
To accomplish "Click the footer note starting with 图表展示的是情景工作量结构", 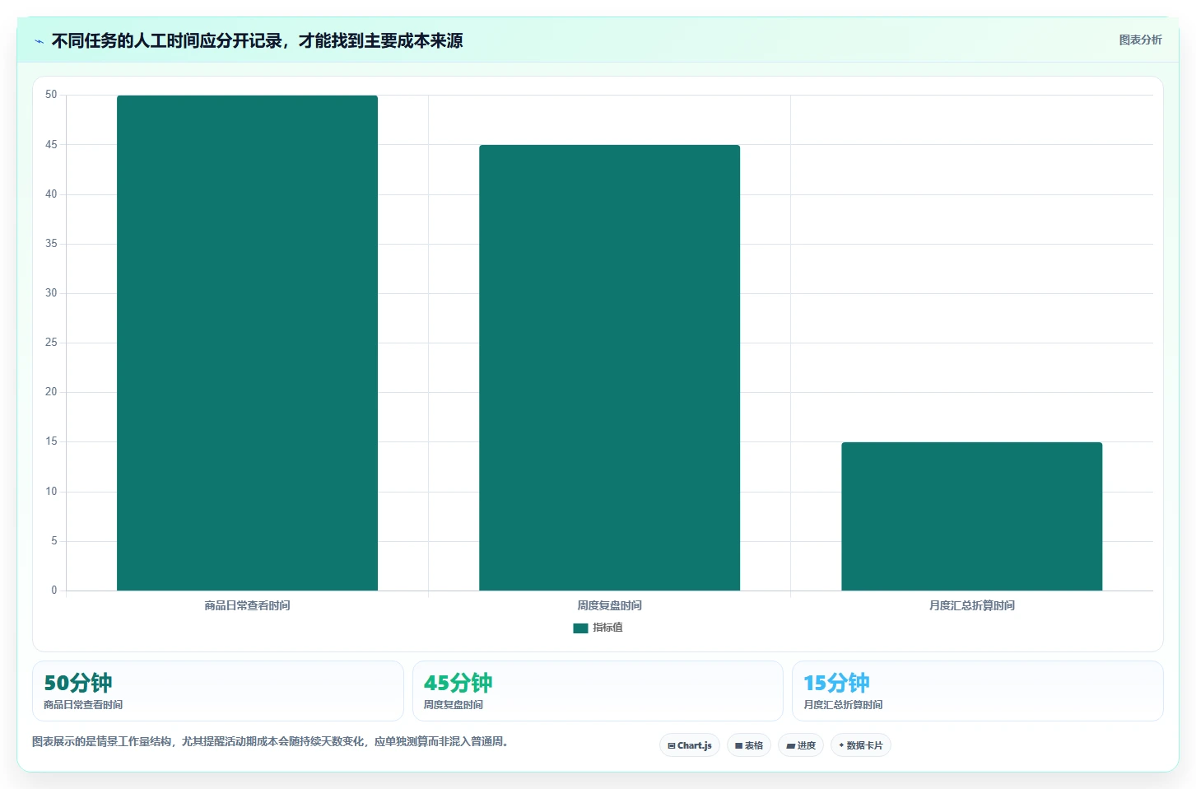I will coord(270,742).
